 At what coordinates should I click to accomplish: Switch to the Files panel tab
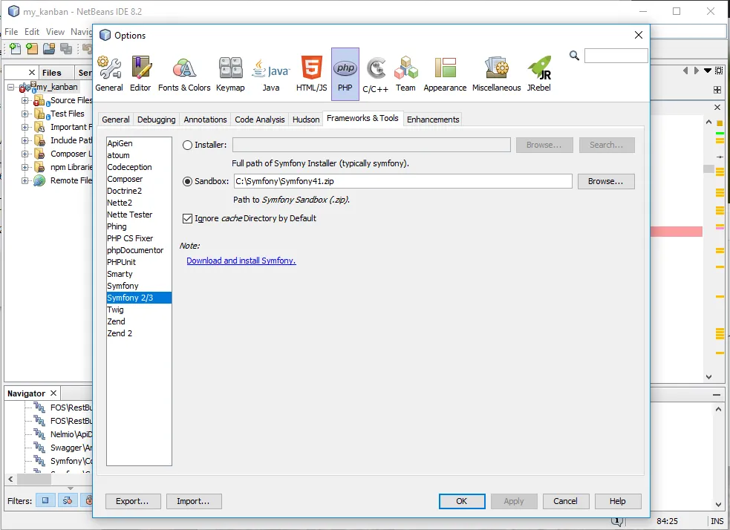52,73
